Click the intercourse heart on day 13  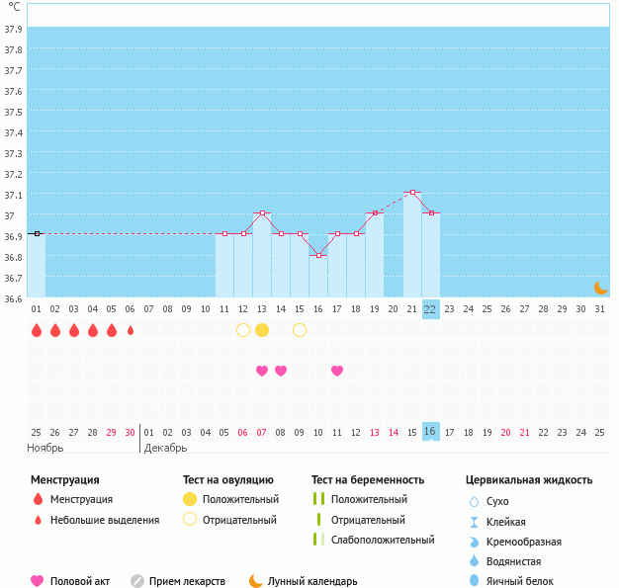[262, 371]
